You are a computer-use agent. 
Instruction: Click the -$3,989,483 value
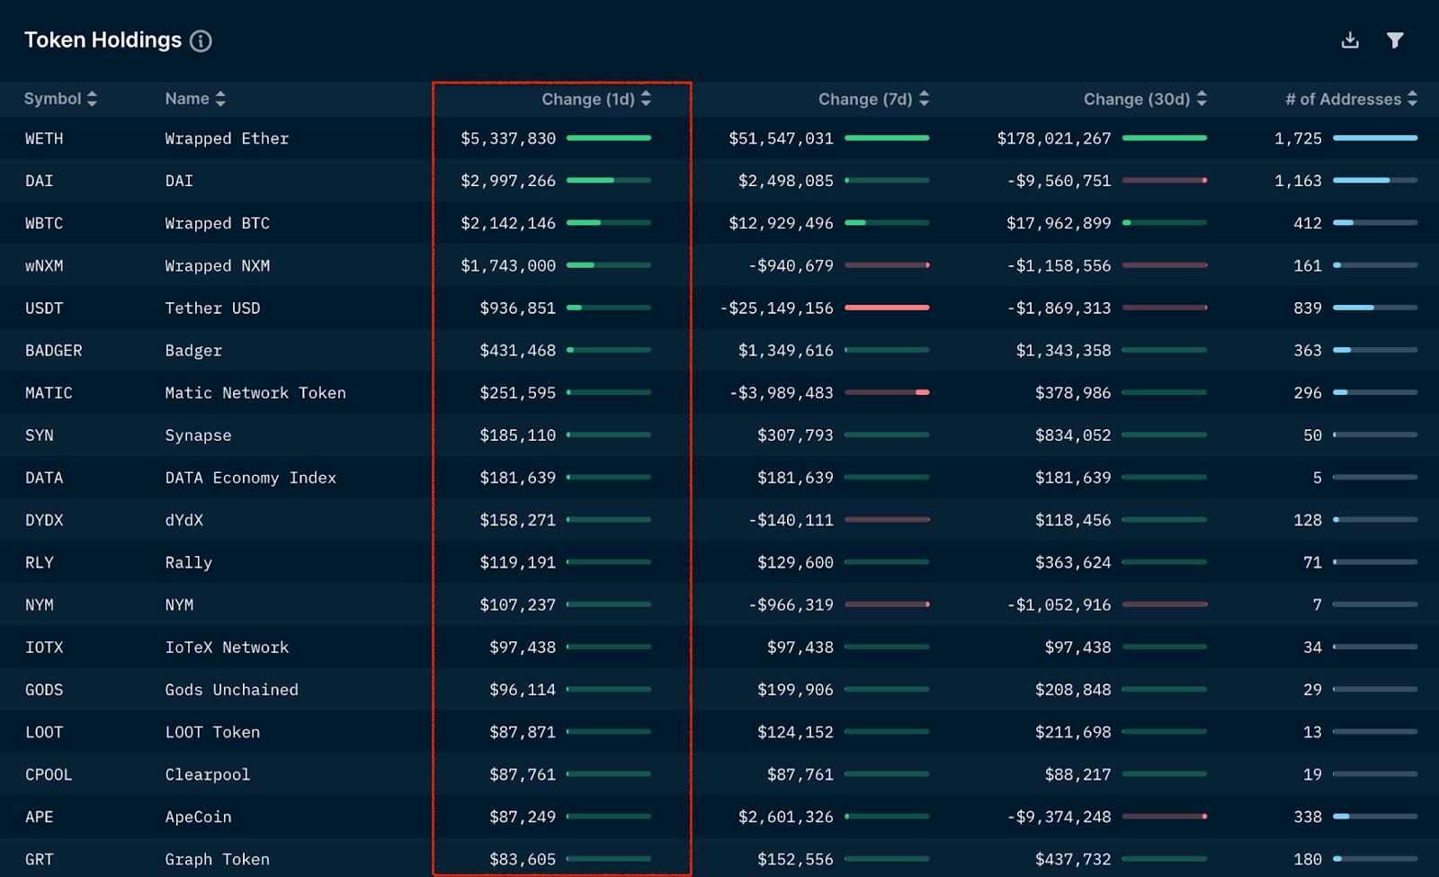click(x=781, y=392)
